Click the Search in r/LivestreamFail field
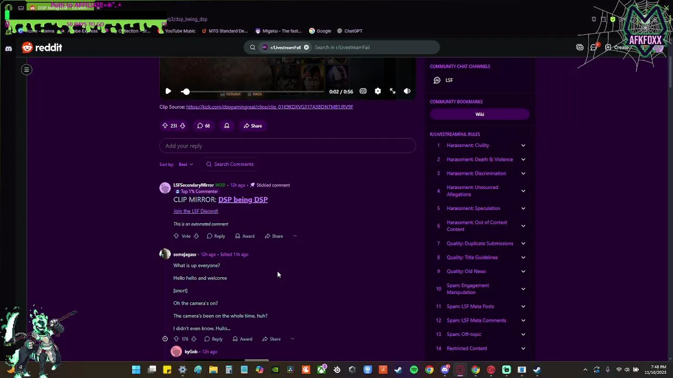The image size is (673, 378). [374, 47]
